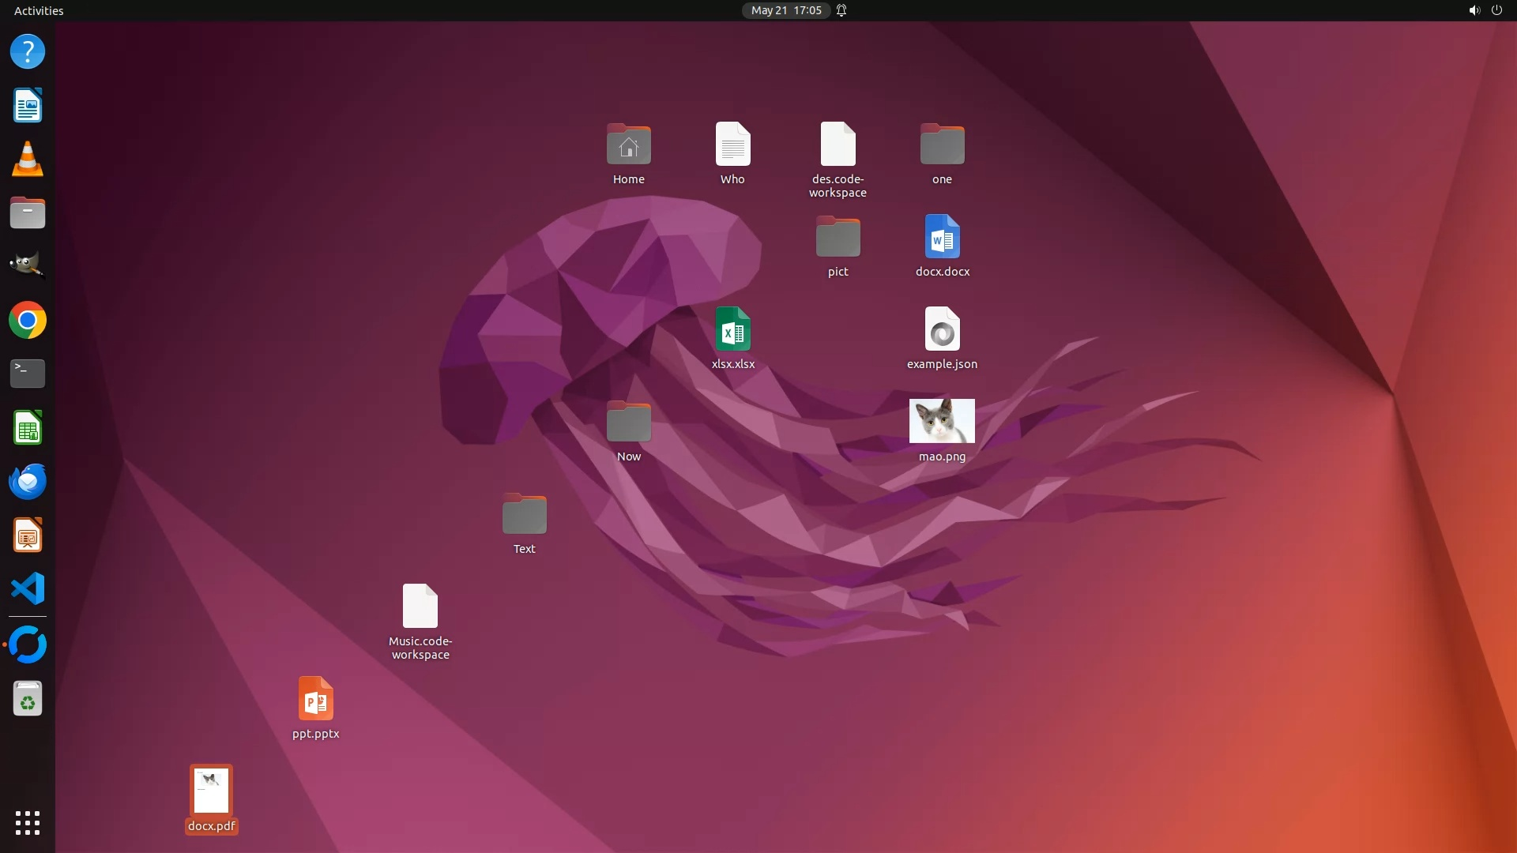Open Thunderbird mail in the dock
This screenshot has height=853, width=1517.
point(28,482)
